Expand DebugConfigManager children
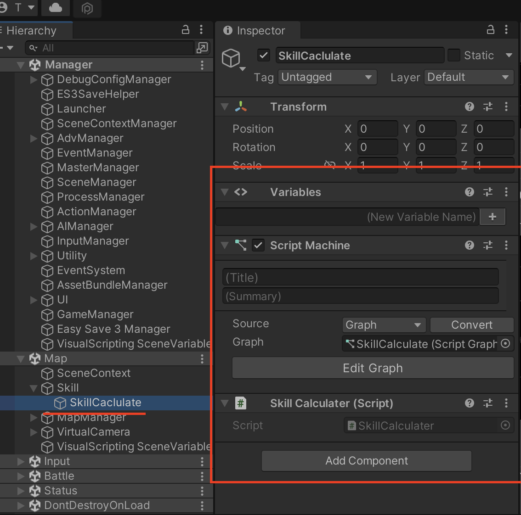This screenshot has width=521, height=515. point(34,79)
